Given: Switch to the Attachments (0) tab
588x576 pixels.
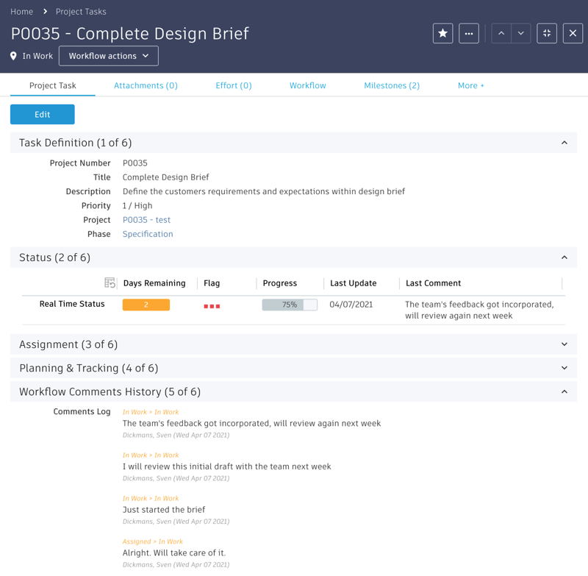Looking at the screenshot, I should 146,85.
